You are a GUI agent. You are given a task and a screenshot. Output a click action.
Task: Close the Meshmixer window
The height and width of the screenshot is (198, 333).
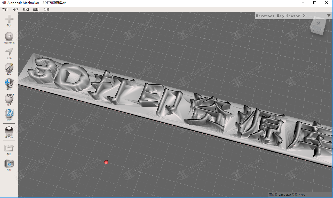tap(327, 3)
